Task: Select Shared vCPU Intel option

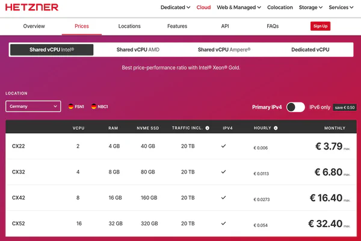Action: click(52, 49)
